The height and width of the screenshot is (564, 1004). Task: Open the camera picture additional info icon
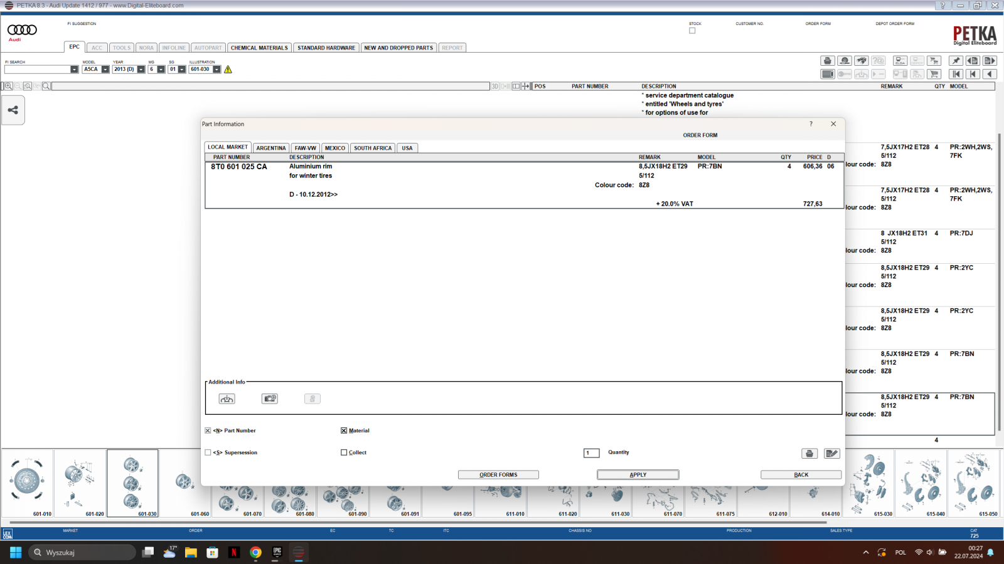click(270, 399)
